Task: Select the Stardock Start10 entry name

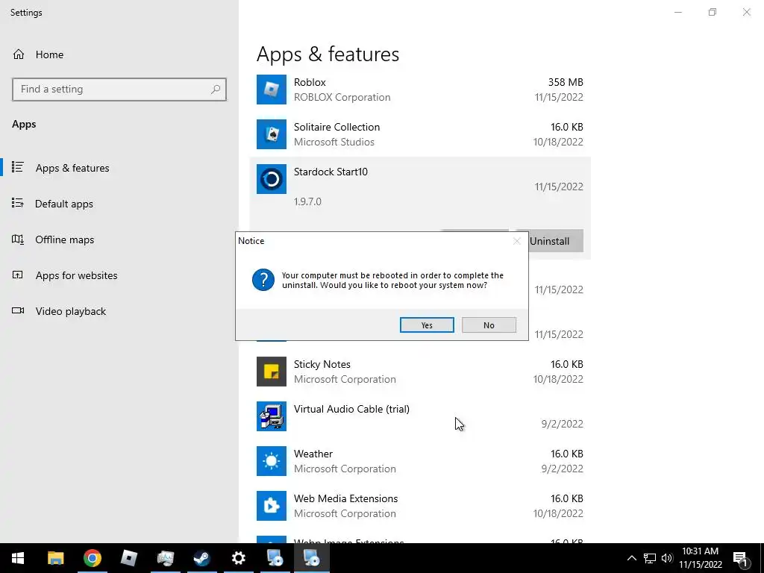Action: (331, 172)
